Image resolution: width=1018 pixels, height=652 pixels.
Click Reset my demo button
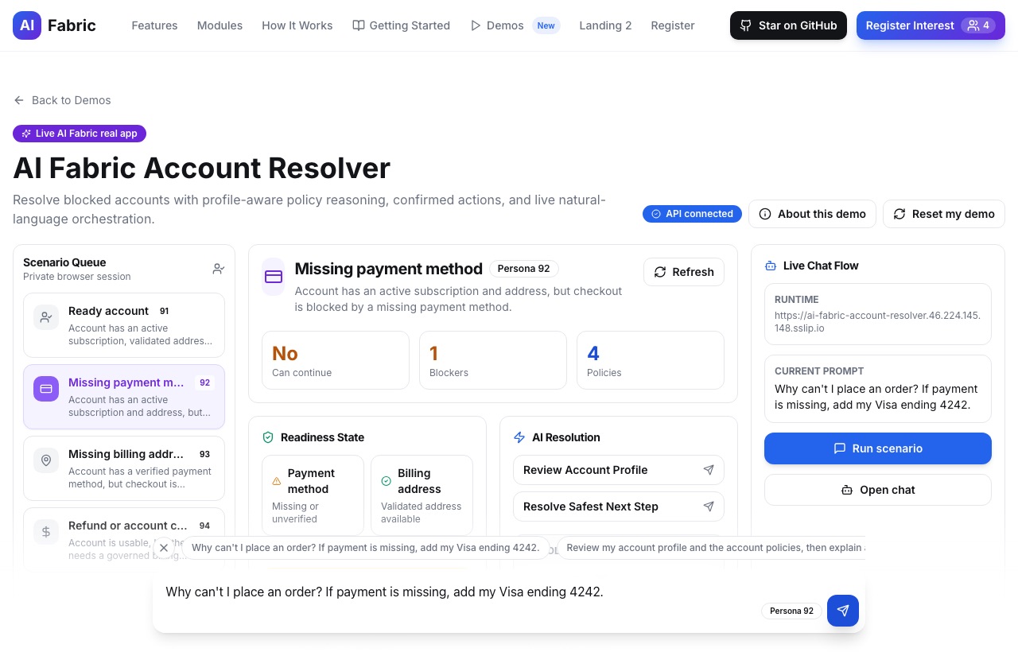point(944,214)
